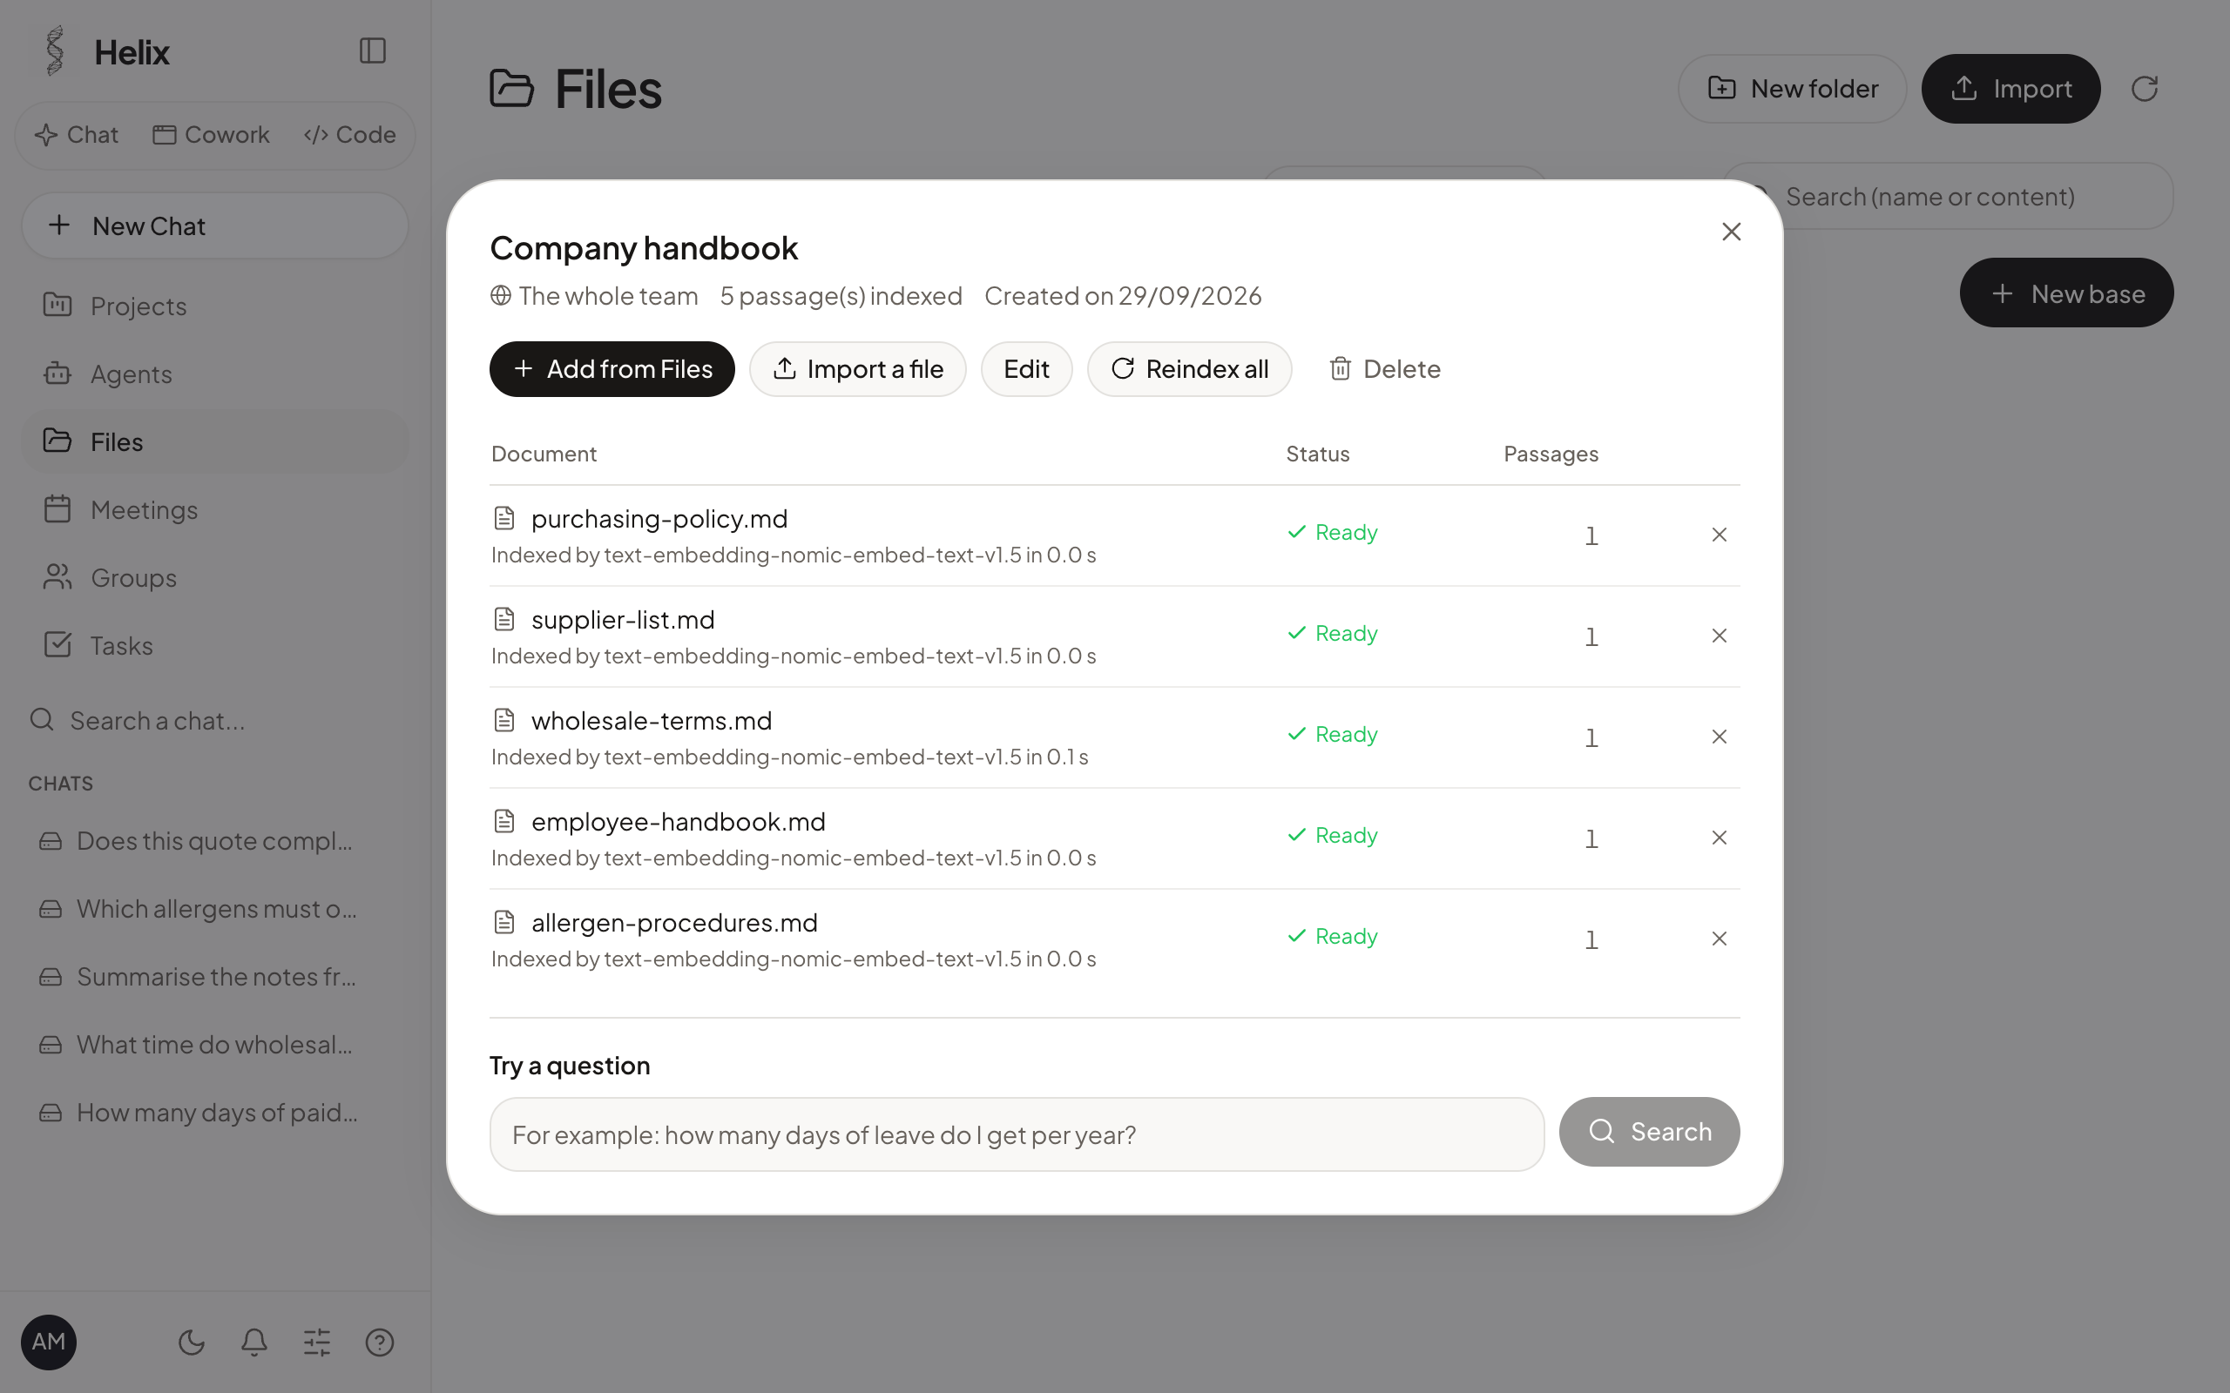Image resolution: width=2230 pixels, height=1393 pixels.
Task: Click the Passages column header
Action: [x=1551, y=454]
